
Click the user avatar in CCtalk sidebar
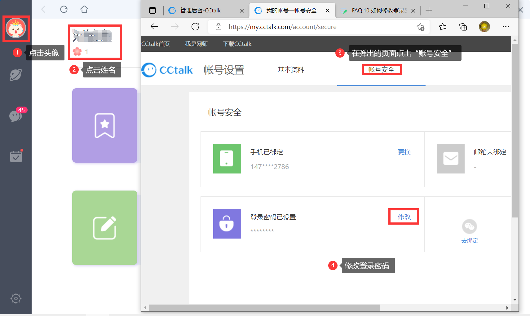pyautogui.click(x=16, y=28)
